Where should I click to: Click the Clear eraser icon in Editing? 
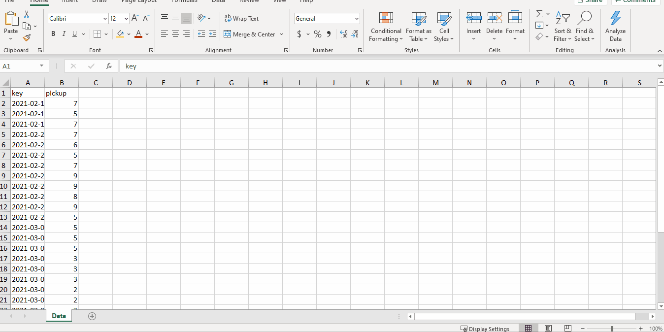click(539, 36)
